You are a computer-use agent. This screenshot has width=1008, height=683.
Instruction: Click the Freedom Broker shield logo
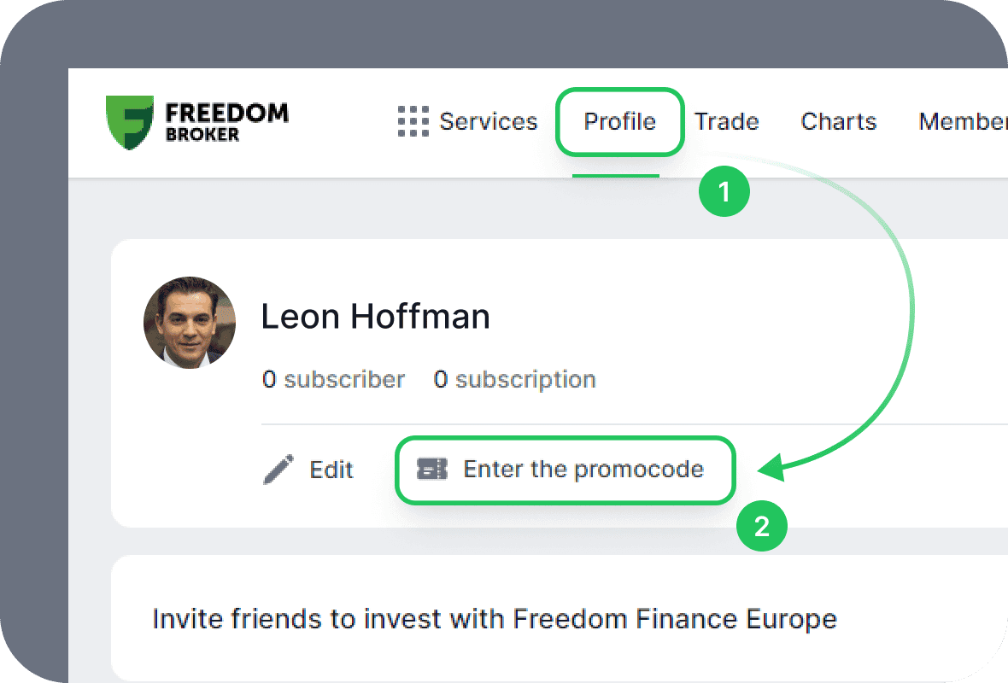[130, 122]
